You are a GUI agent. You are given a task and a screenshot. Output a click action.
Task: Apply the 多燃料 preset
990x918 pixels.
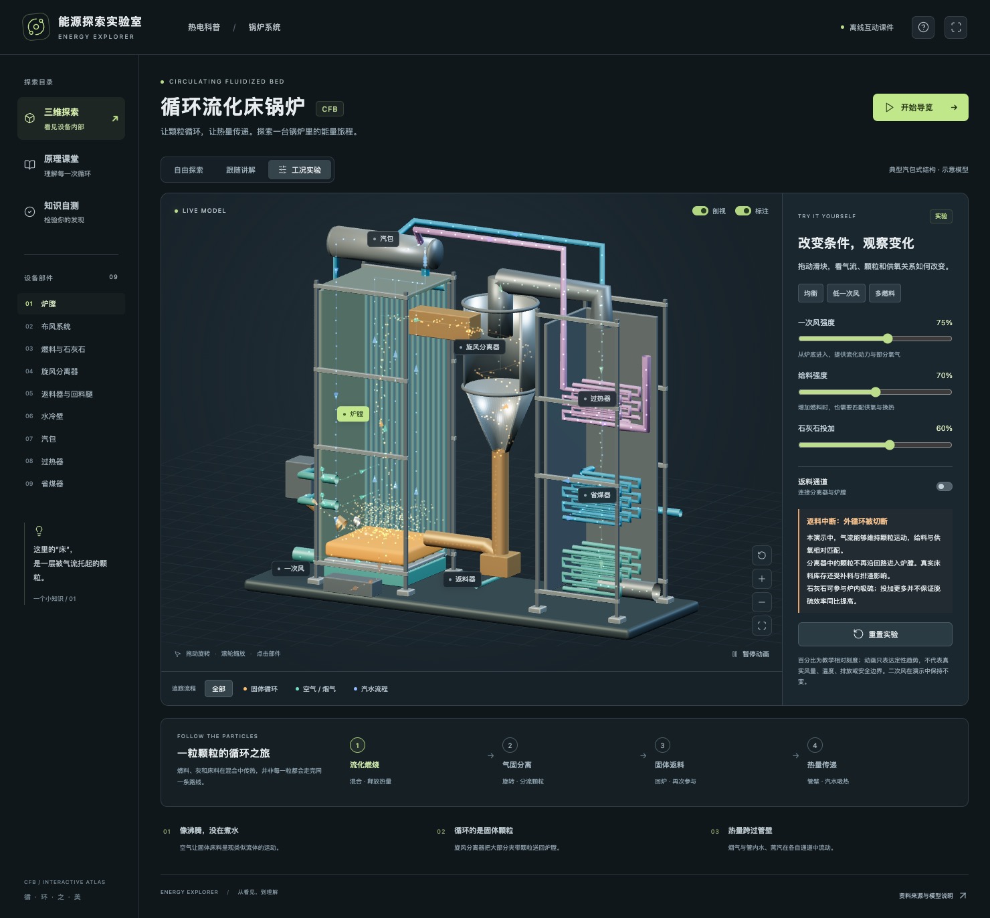[x=884, y=293]
